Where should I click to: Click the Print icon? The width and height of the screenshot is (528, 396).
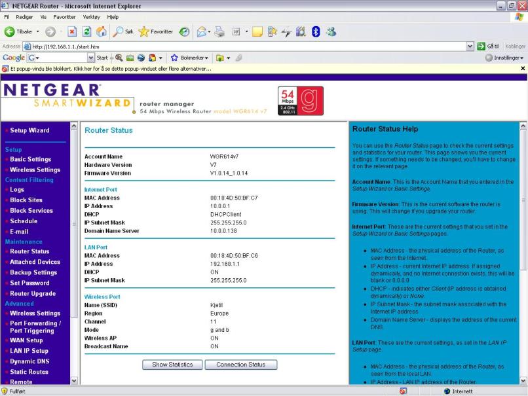coord(219,31)
